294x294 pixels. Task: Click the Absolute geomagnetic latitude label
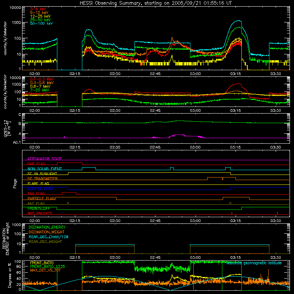coord(254,263)
